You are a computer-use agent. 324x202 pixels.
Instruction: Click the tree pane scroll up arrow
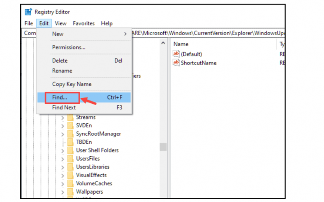pyautogui.click(x=163, y=43)
